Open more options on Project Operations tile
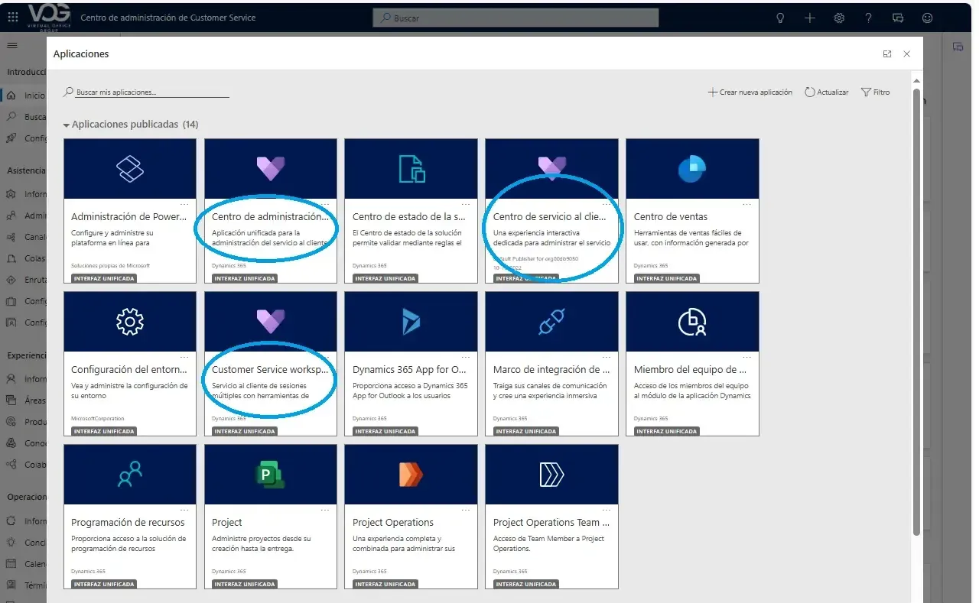The width and height of the screenshot is (979, 603). (x=465, y=510)
